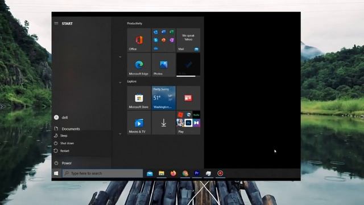Image resolution: width=364 pixels, height=205 pixels.
Task: Click the START heading text
Action: [x=67, y=23]
